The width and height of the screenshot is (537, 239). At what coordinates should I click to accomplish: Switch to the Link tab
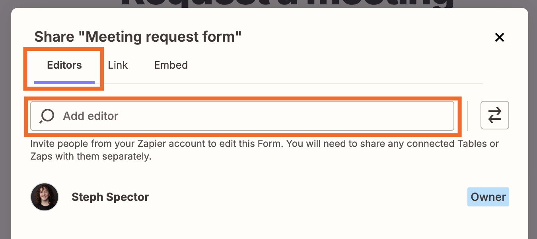pyautogui.click(x=117, y=65)
